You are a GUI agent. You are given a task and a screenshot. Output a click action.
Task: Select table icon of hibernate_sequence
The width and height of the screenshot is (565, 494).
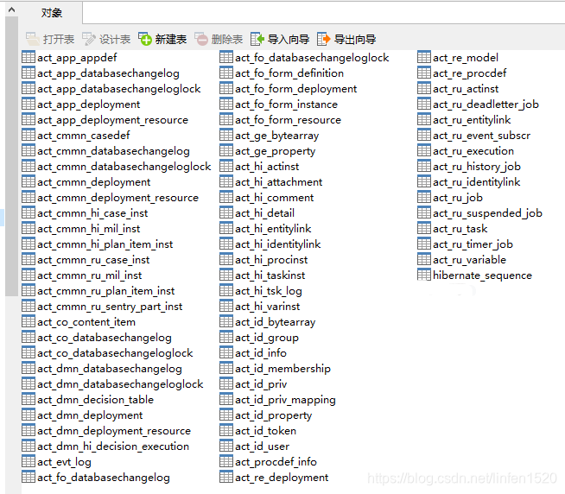(423, 275)
